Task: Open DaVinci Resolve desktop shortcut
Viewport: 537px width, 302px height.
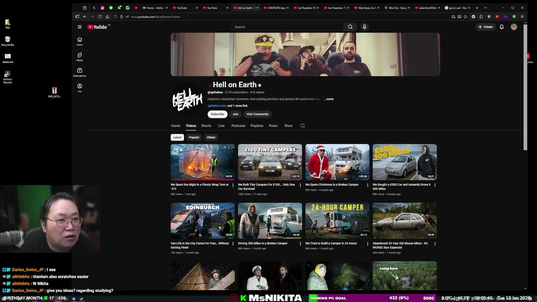Action: coord(8,77)
